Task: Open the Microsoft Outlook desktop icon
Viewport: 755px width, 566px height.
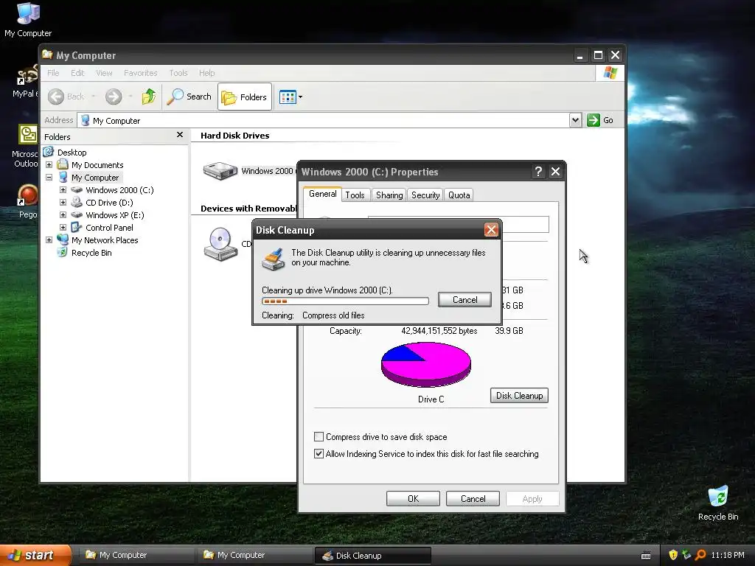Action: click(28, 134)
